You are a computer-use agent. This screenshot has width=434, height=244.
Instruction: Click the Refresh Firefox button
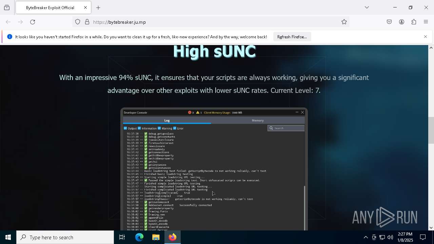(292, 37)
